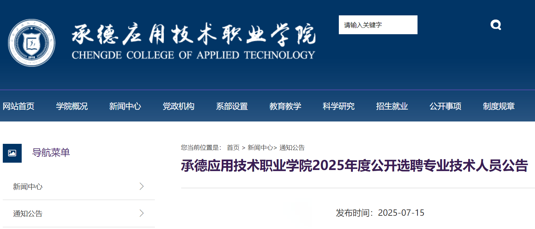Click the 请输入关键字 search field

pos(378,25)
